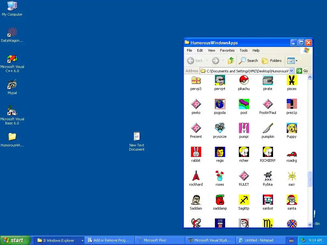Viewport: 327px width, 245px height.
Task: Select the sanbot robot icon
Action: (268, 200)
